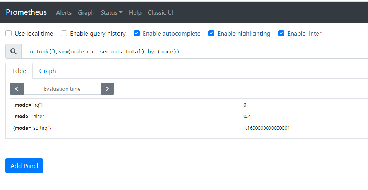Open the Status dropdown menu

111,13
